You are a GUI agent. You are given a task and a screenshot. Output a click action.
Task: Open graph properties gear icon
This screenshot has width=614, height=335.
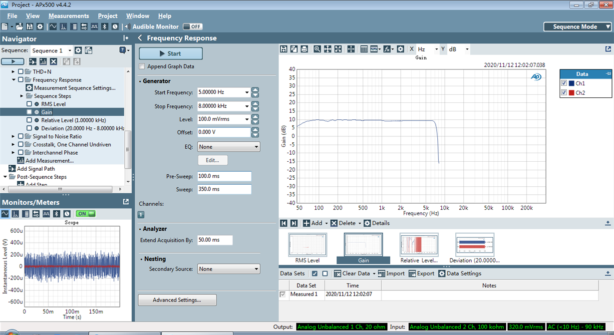[x=401, y=49]
